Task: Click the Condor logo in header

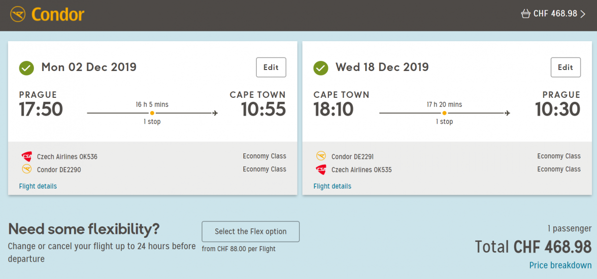Action: coord(47,14)
